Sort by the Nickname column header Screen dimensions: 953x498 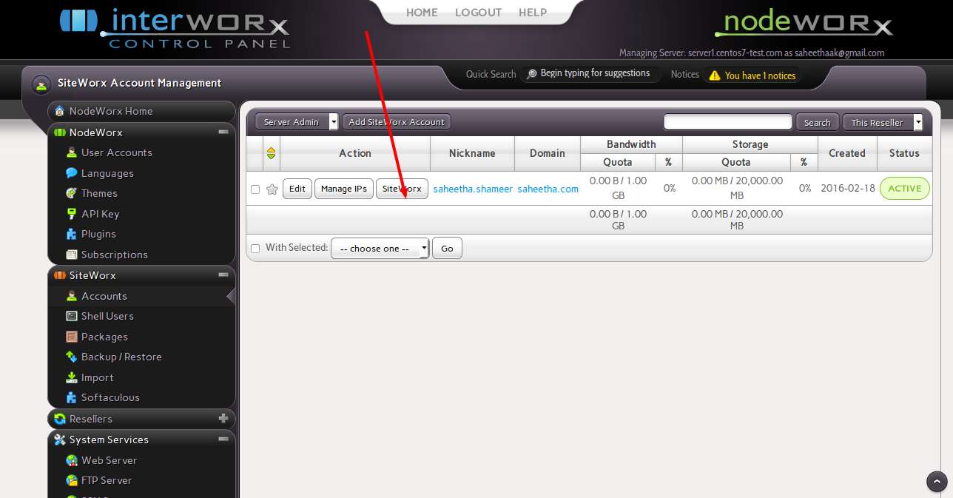pyautogui.click(x=472, y=153)
